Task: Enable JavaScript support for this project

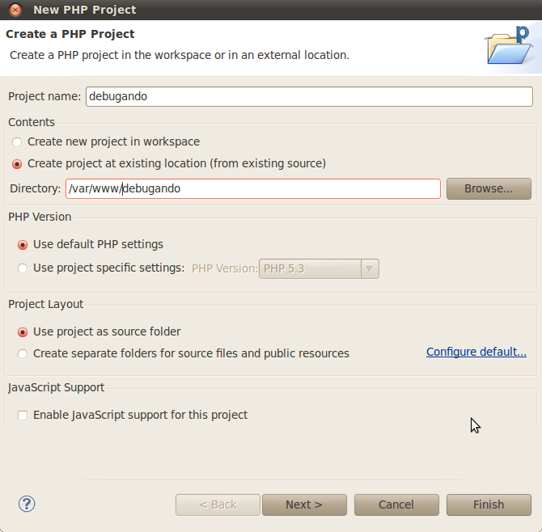Action: click(23, 415)
